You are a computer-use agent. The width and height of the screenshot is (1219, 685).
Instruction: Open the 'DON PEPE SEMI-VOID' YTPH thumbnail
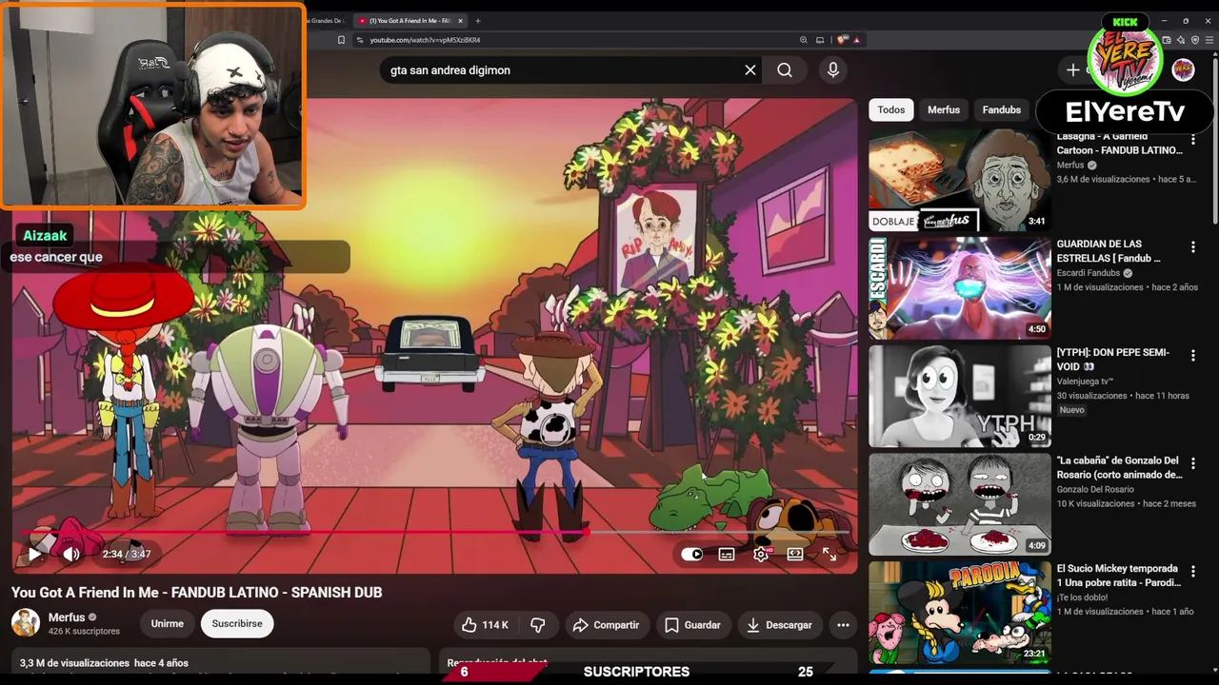pyautogui.click(x=959, y=396)
